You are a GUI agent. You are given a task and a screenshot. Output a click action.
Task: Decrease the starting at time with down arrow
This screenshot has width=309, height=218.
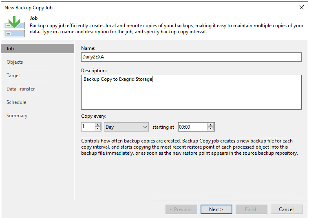coord(210,129)
